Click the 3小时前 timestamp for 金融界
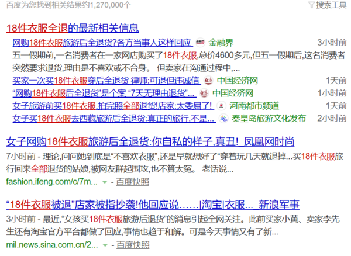This screenshot has width=351, height=256. [x=332, y=43]
